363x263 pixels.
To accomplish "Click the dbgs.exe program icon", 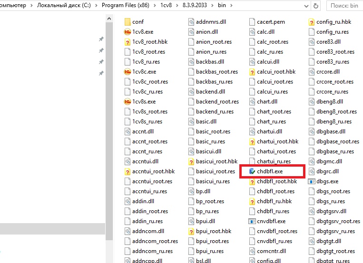I will point(312,181).
